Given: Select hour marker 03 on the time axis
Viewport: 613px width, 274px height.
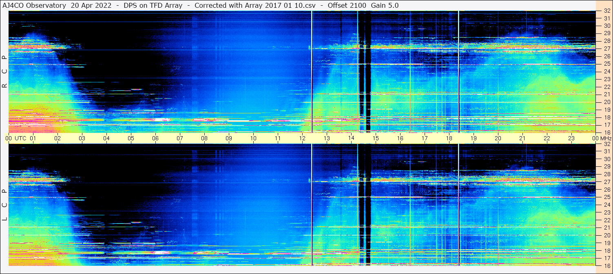Looking at the screenshot, I should 82,138.
